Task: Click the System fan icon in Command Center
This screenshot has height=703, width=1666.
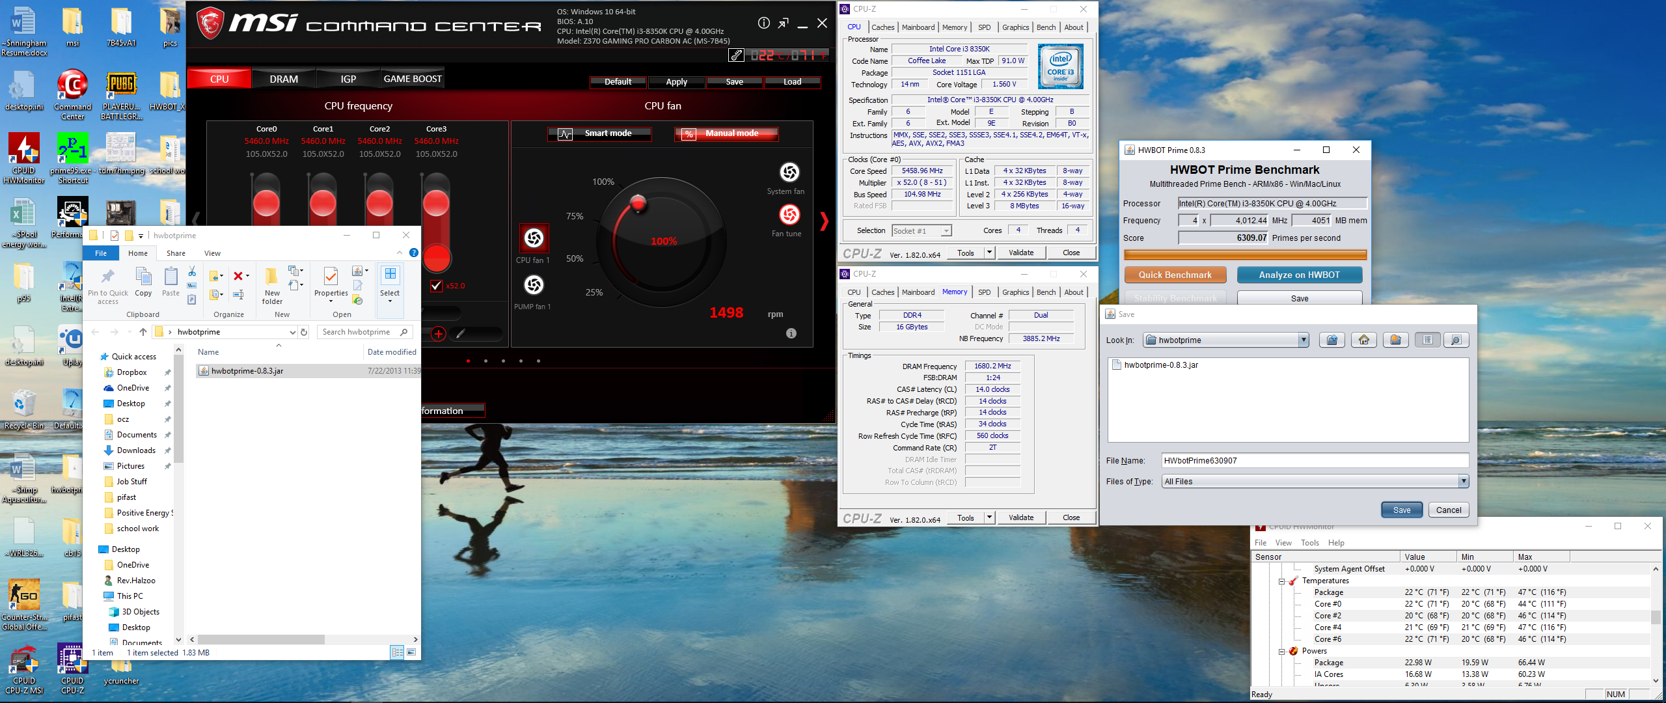Action: (x=789, y=172)
